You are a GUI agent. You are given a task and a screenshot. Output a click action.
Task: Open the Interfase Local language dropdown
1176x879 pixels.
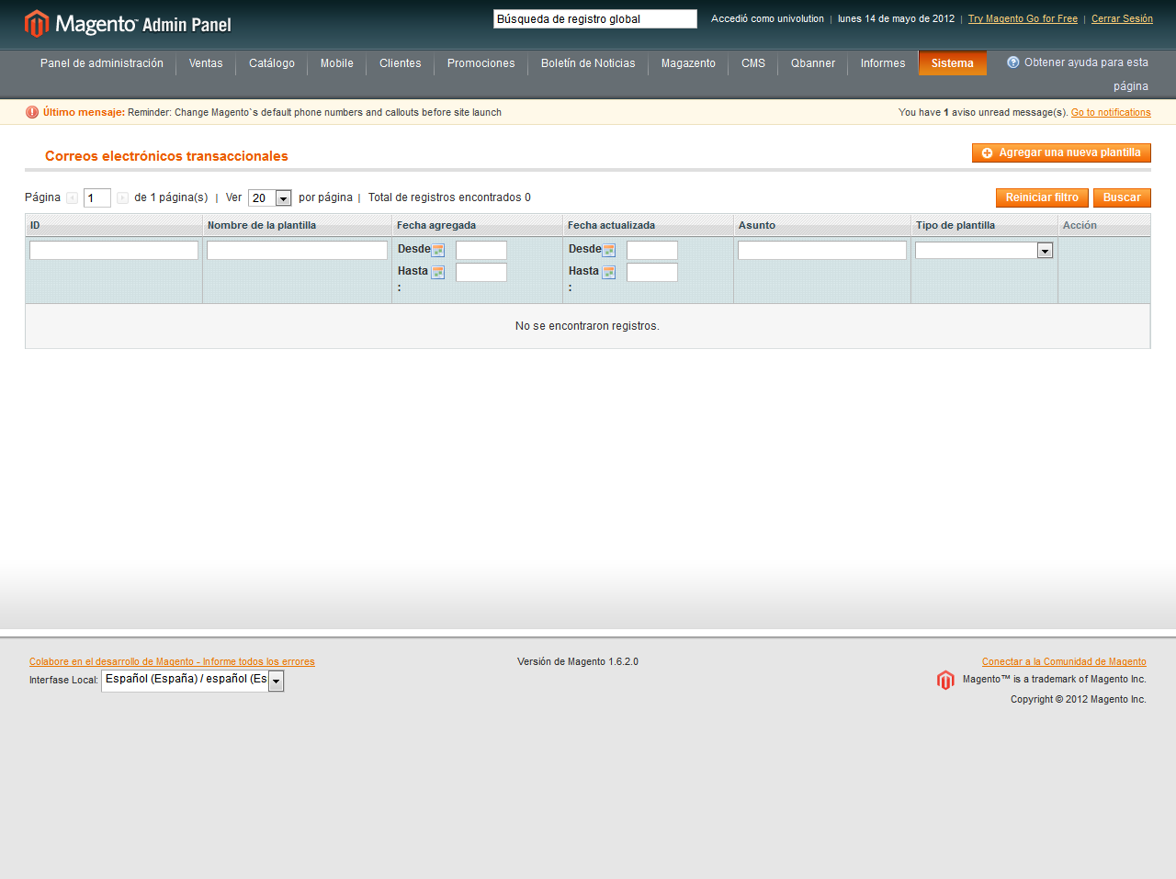click(x=276, y=681)
